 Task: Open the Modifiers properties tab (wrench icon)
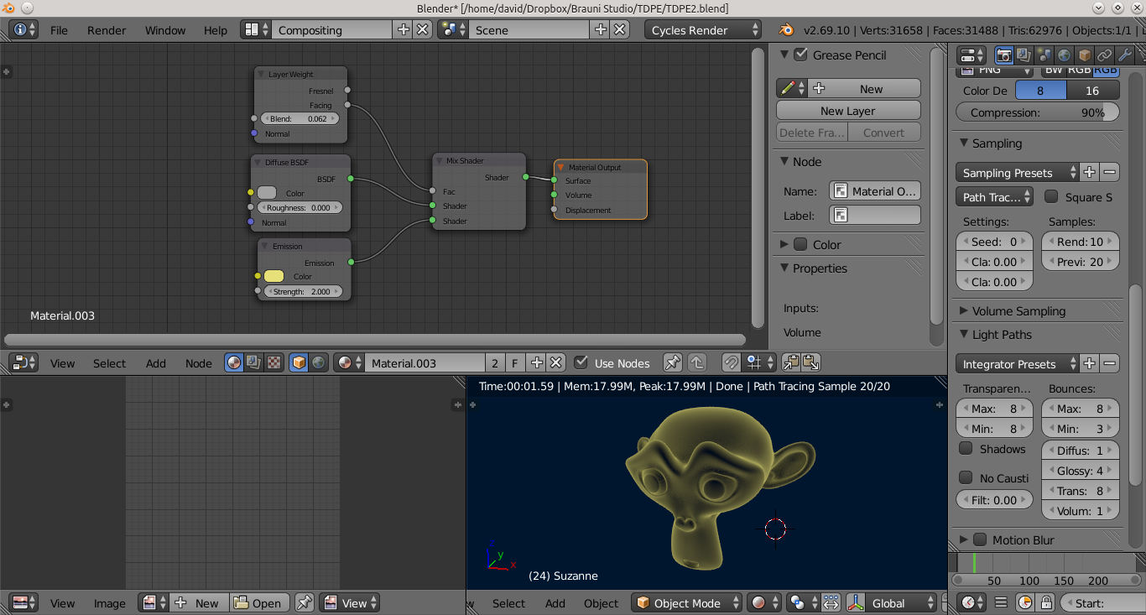click(x=1125, y=55)
